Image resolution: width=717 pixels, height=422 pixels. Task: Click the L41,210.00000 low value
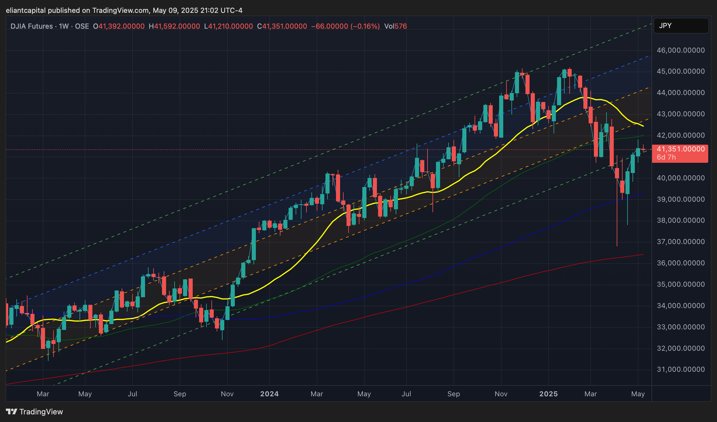228,26
